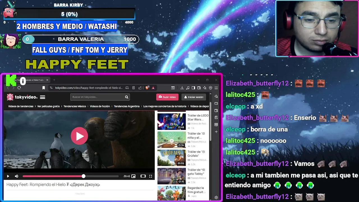Open the browser downloads panel
This screenshot has width=359, height=202.
tap(182, 88)
